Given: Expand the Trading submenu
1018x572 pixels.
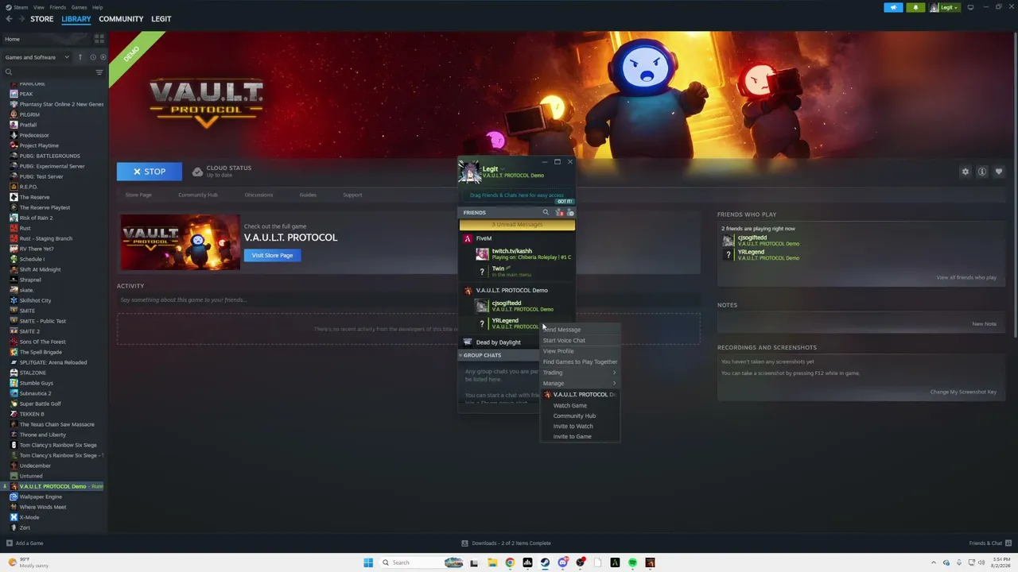Looking at the screenshot, I should coord(580,373).
